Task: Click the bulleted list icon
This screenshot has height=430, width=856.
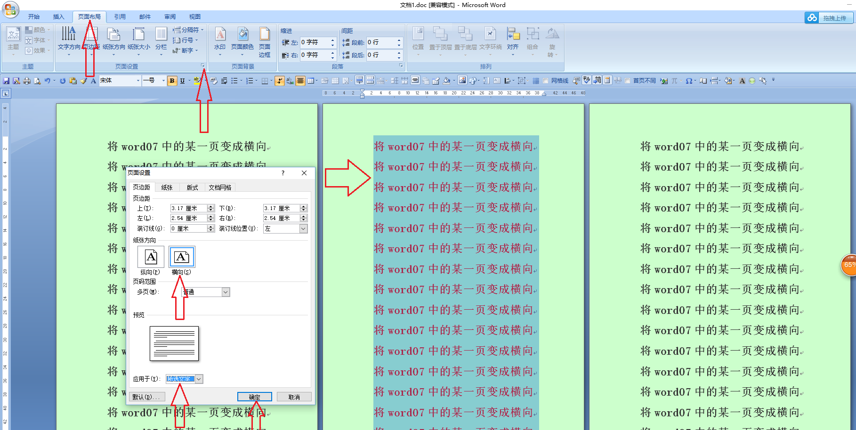Action: (x=234, y=81)
